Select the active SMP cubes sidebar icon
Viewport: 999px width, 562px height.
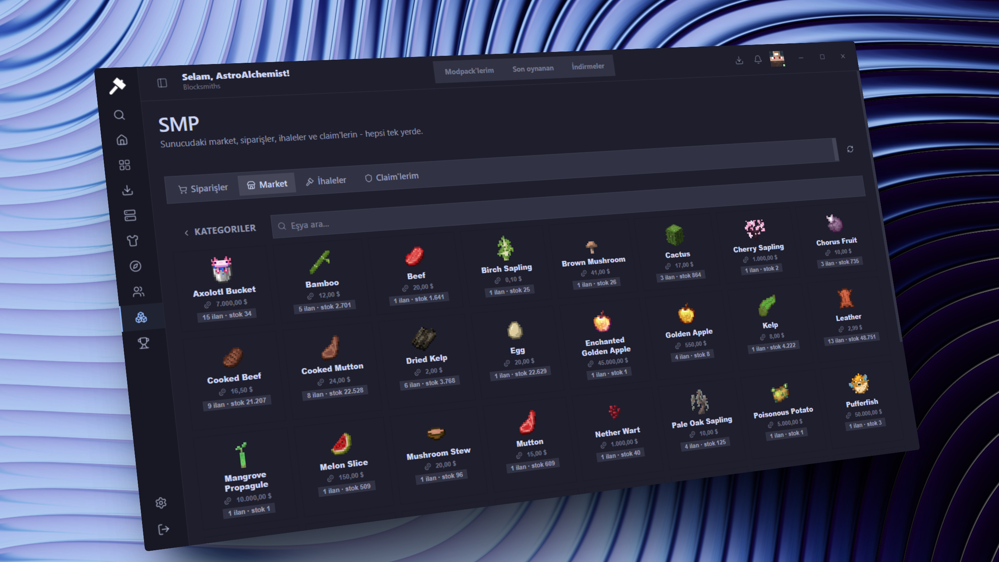coord(141,318)
